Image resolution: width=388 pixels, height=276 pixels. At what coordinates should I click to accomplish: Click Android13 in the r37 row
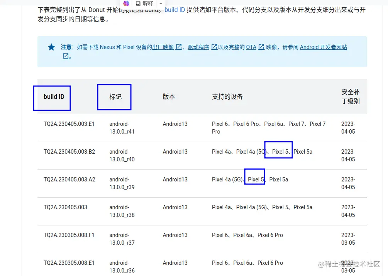coord(175,235)
